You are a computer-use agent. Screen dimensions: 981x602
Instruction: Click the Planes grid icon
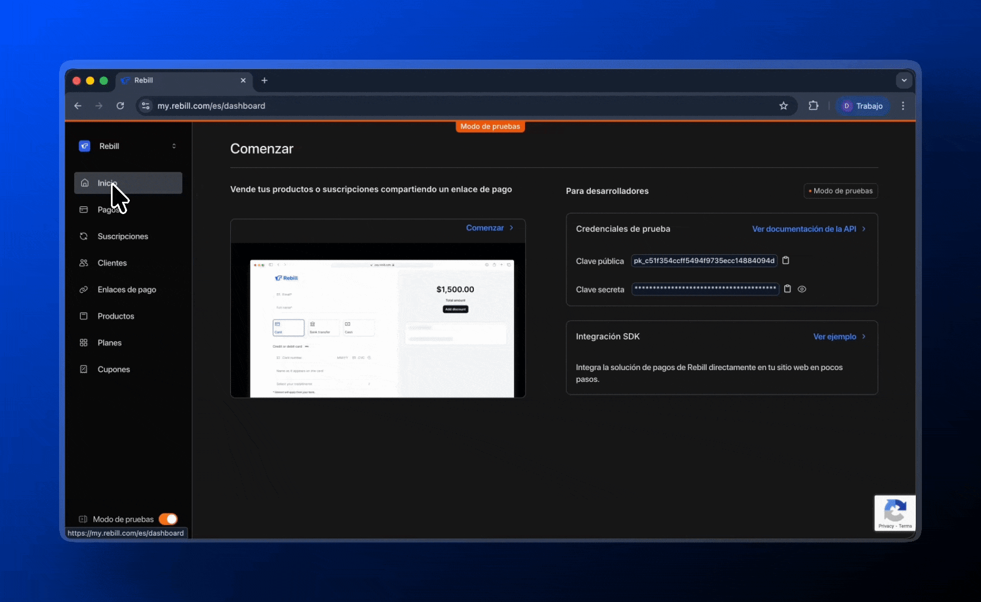(x=84, y=343)
